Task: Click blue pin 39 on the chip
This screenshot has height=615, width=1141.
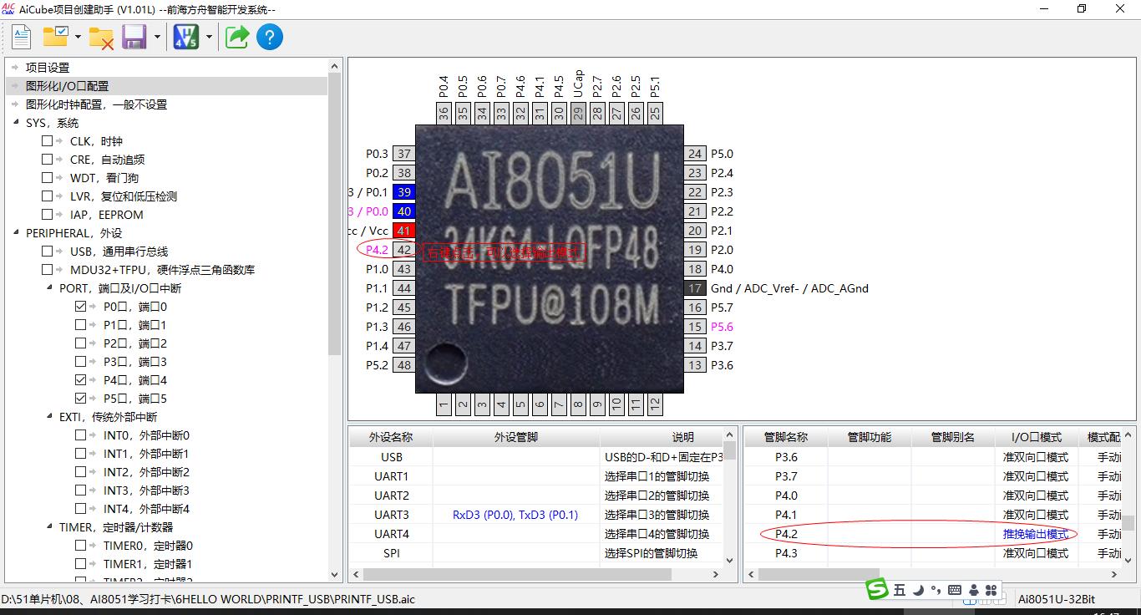Action: pyautogui.click(x=404, y=192)
